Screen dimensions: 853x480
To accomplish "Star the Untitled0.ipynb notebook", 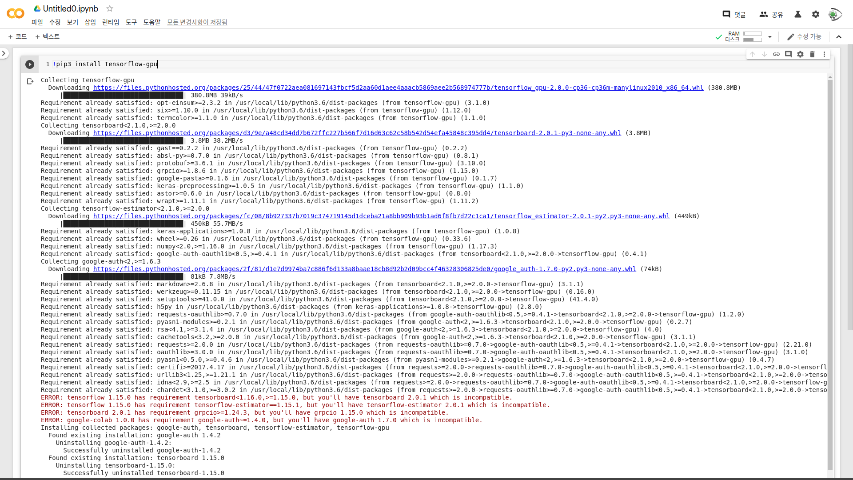I will (110, 8).
